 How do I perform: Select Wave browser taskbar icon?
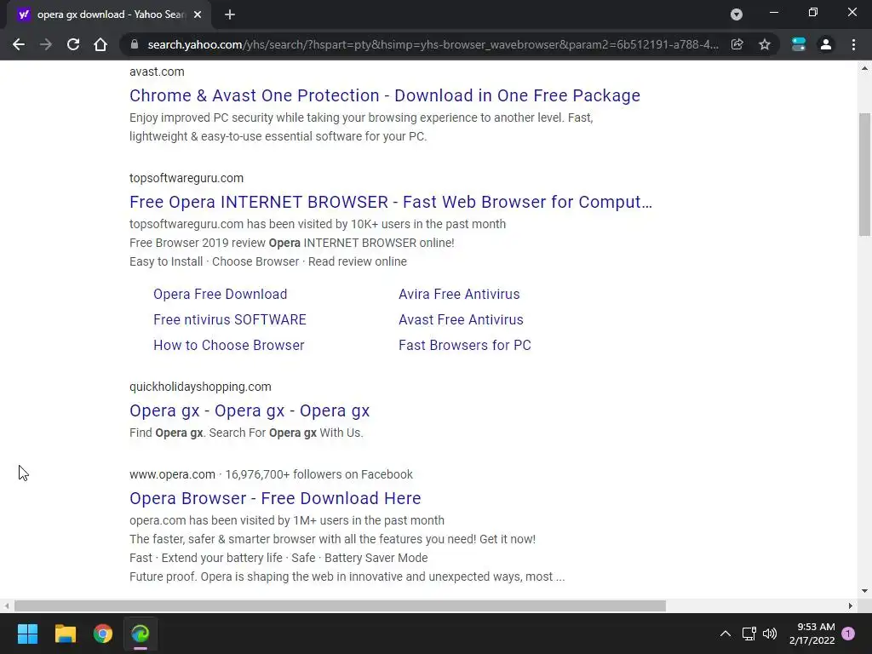141,634
